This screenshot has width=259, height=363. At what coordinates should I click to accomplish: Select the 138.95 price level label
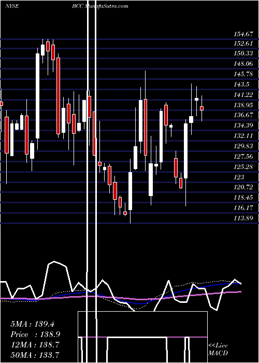click(x=243, y=105)
